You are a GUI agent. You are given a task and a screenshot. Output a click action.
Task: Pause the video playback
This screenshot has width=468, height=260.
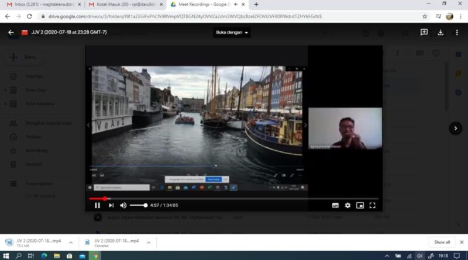[97, 205]
